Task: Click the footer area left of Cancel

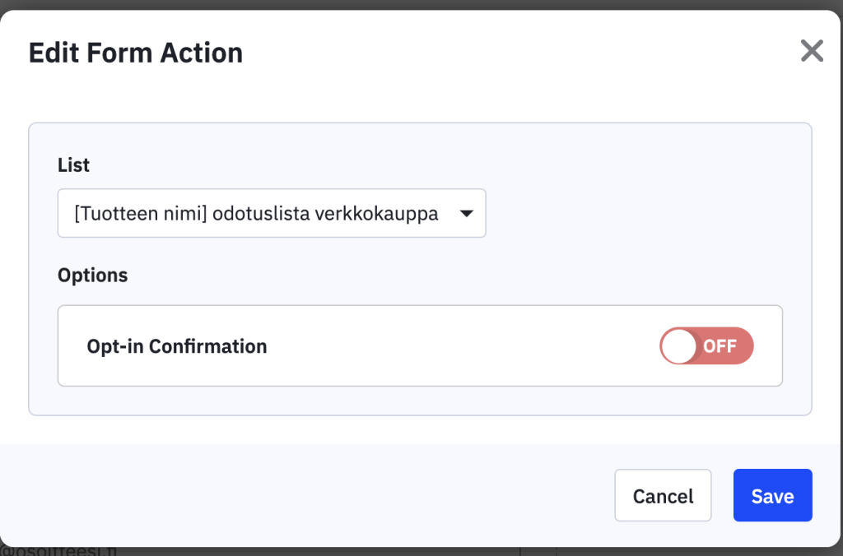Action: [313, 496]
